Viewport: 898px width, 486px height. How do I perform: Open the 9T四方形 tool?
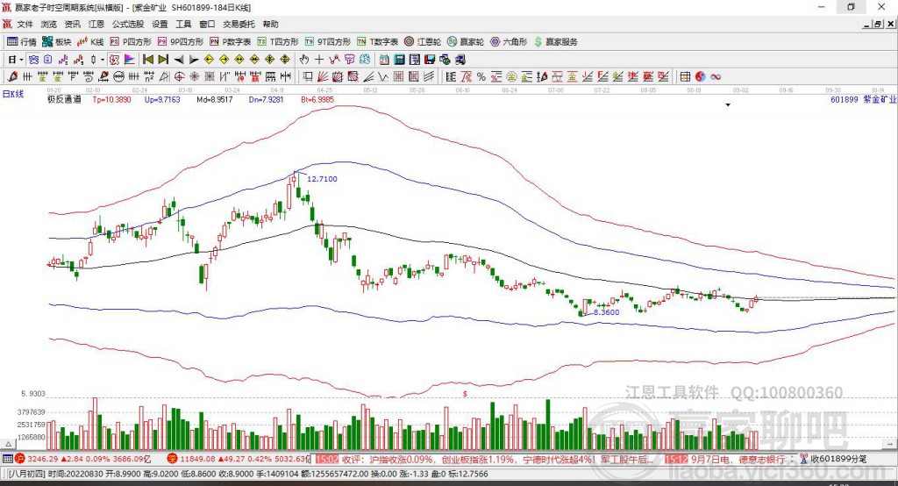(328, 42)
